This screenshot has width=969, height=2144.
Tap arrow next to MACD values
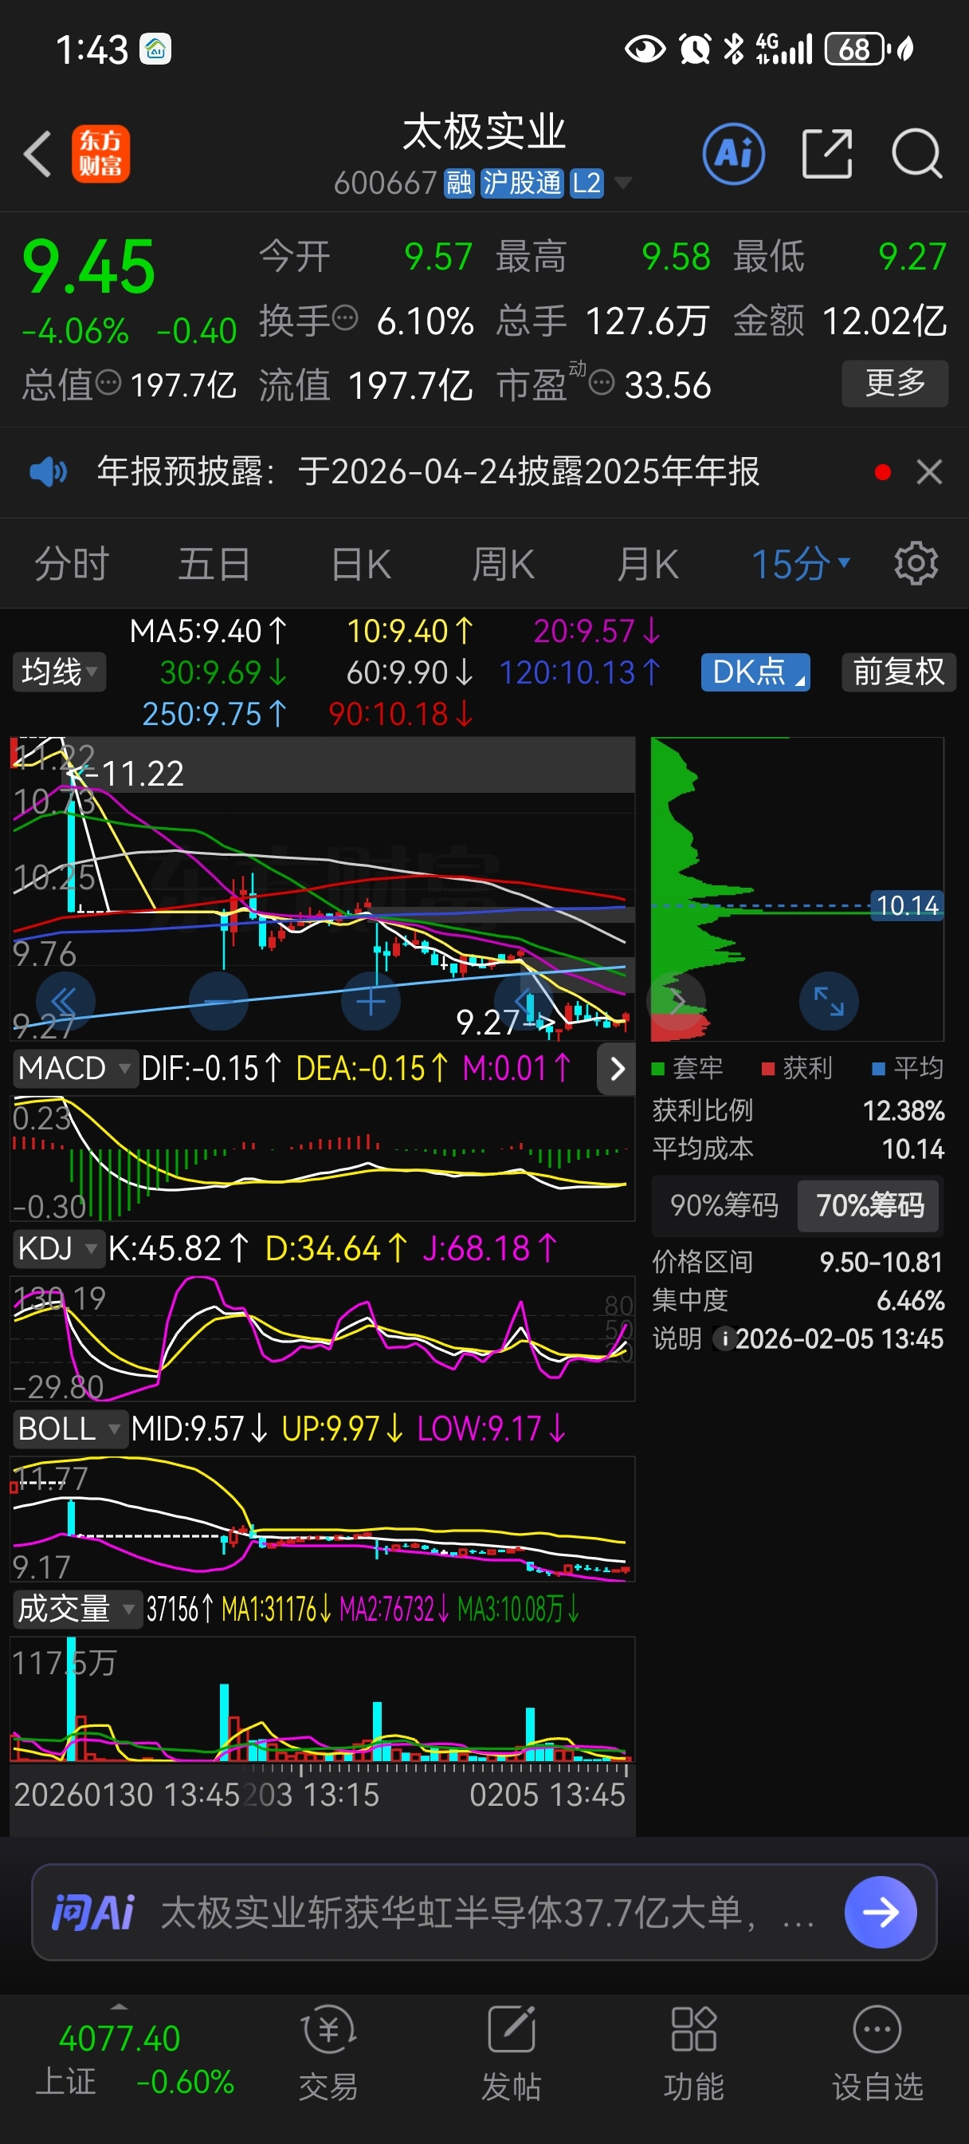616,1069
